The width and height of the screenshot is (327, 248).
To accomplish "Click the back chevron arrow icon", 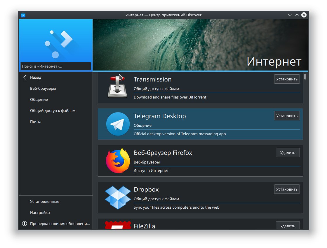I will coord(25,77).
